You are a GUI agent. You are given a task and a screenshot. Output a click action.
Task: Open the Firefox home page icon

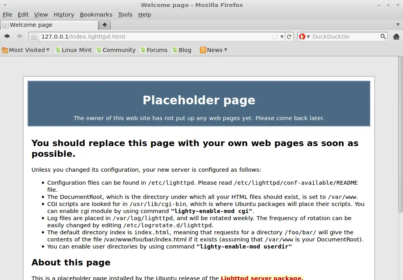pos(396,37)
